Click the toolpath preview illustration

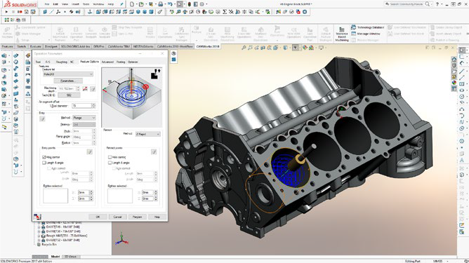[132, 97]
